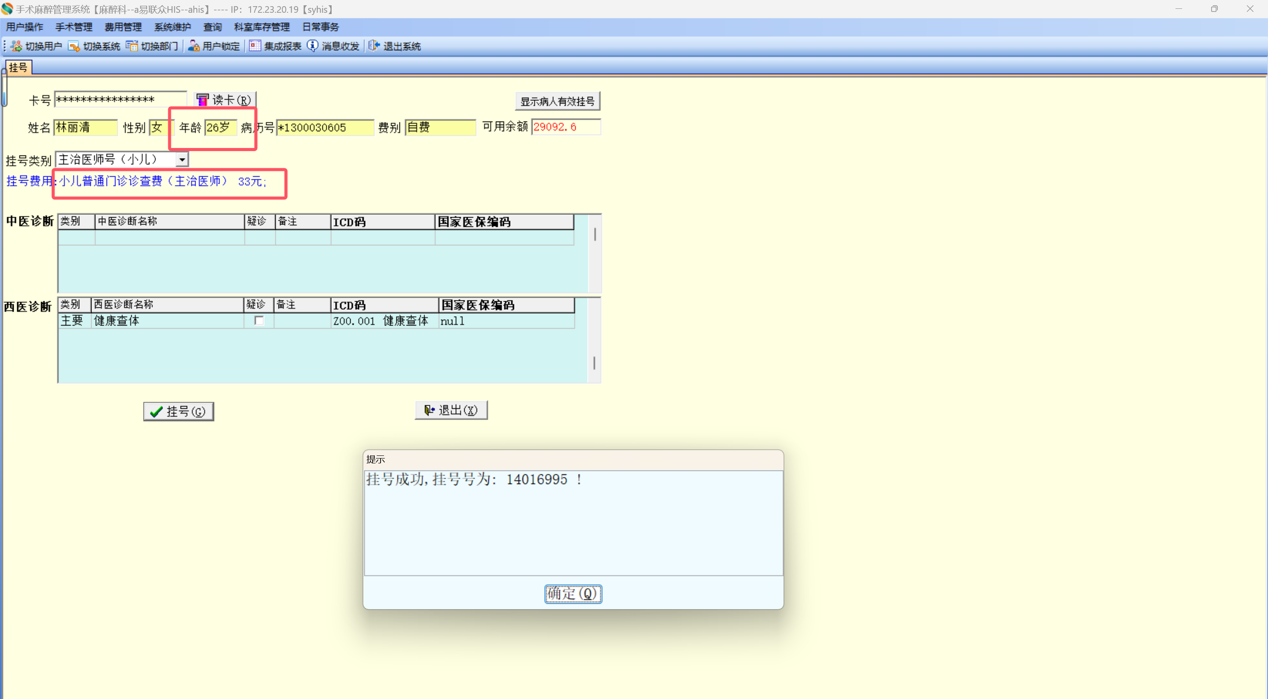
Task: Open the 集成报表 integrated reports icon
Action: coord(255,46)
